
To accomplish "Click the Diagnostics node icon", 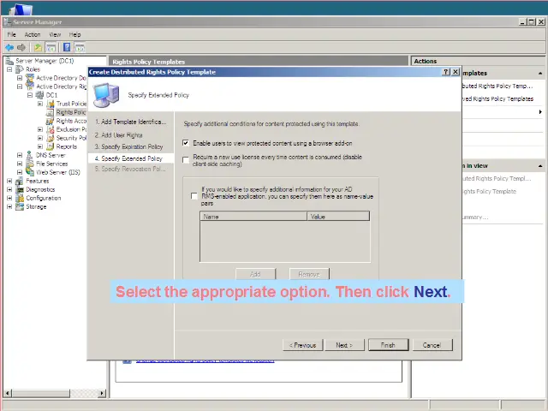I will pyautogui.click(x=20, y=189).
